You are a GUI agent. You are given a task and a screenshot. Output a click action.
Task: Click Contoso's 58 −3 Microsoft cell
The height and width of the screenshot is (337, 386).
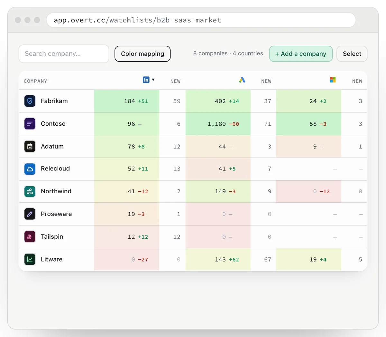309,124
